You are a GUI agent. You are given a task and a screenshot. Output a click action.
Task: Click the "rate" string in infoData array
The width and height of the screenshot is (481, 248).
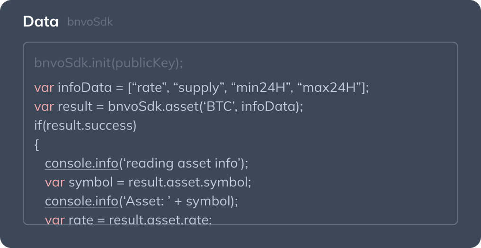(151, 88)
